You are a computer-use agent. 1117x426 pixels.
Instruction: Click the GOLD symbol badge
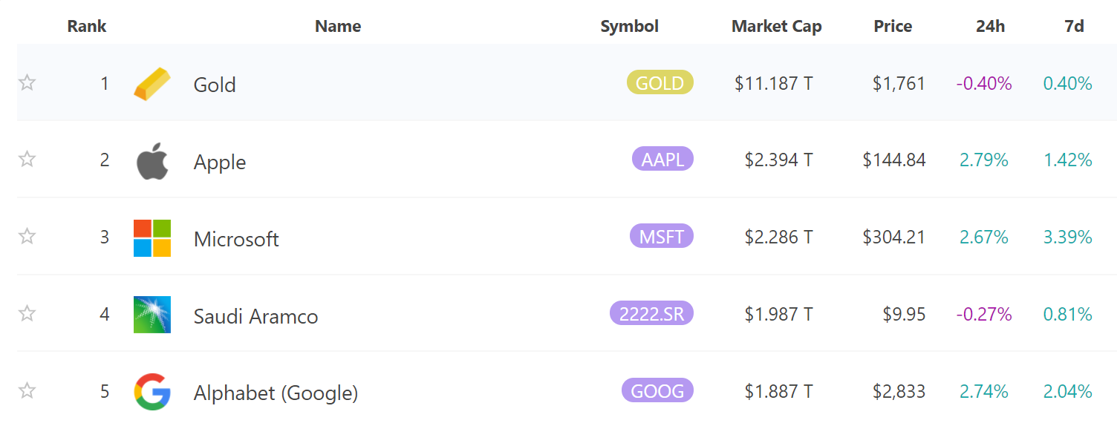click(660, 82)
